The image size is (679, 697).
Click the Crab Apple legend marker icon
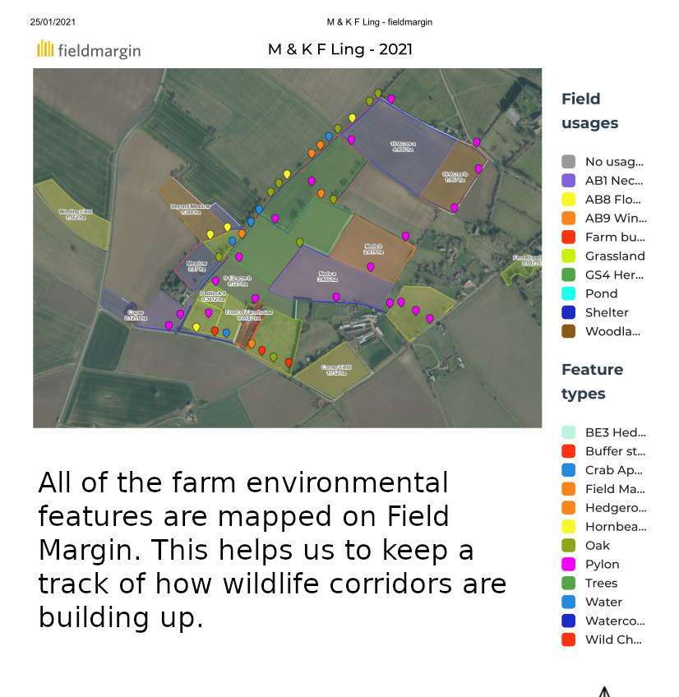(568, 470)
